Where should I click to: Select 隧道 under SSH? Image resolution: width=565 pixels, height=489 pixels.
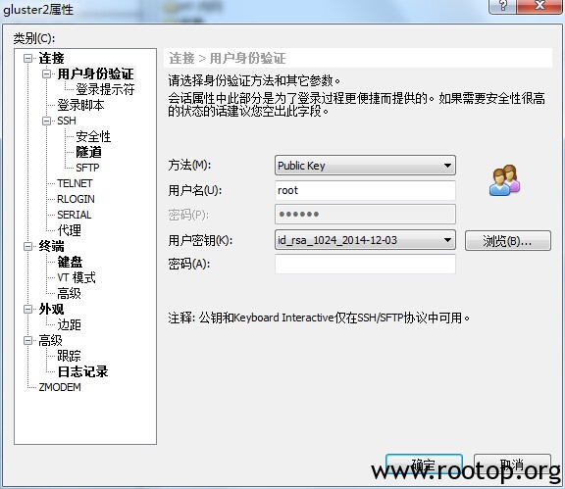click(x=88, y=152)
